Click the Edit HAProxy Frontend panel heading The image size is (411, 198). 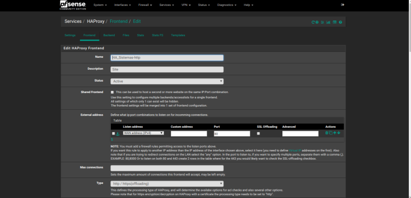(84, 48)
